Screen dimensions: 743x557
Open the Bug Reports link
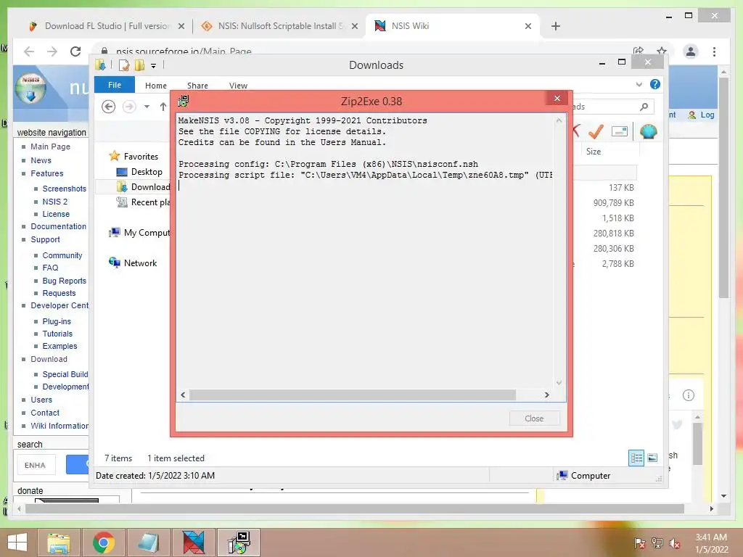pos(65,281)
